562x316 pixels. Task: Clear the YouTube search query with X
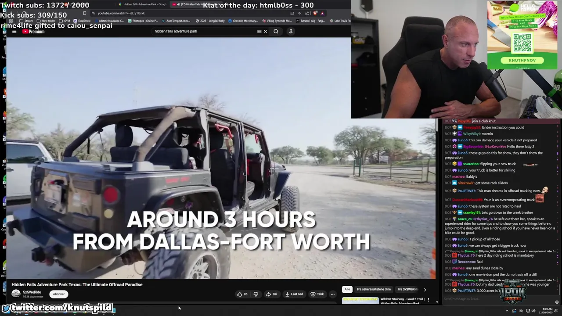pos(265,32)
